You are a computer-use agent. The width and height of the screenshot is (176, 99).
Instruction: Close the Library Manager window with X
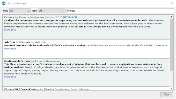click(172, 3)
